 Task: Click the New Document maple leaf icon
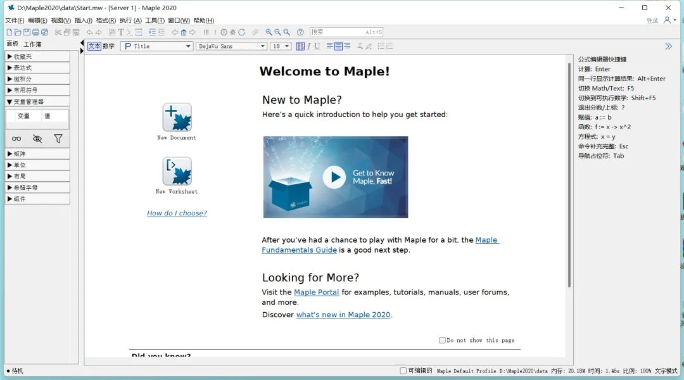coord(177,117)
